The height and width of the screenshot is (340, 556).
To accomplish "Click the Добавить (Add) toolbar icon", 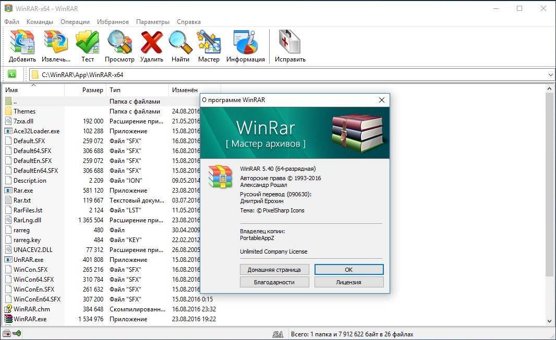I will pos(22,42).
